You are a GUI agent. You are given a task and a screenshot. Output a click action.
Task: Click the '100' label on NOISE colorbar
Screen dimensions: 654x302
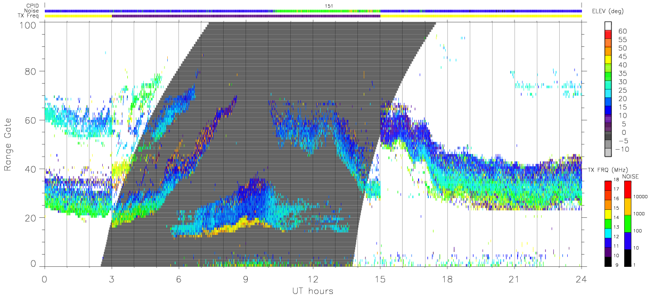637,231
